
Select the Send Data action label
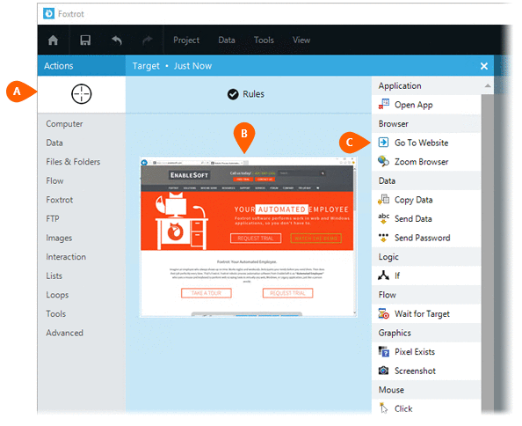pyautogui.click(x=413, y=218)
